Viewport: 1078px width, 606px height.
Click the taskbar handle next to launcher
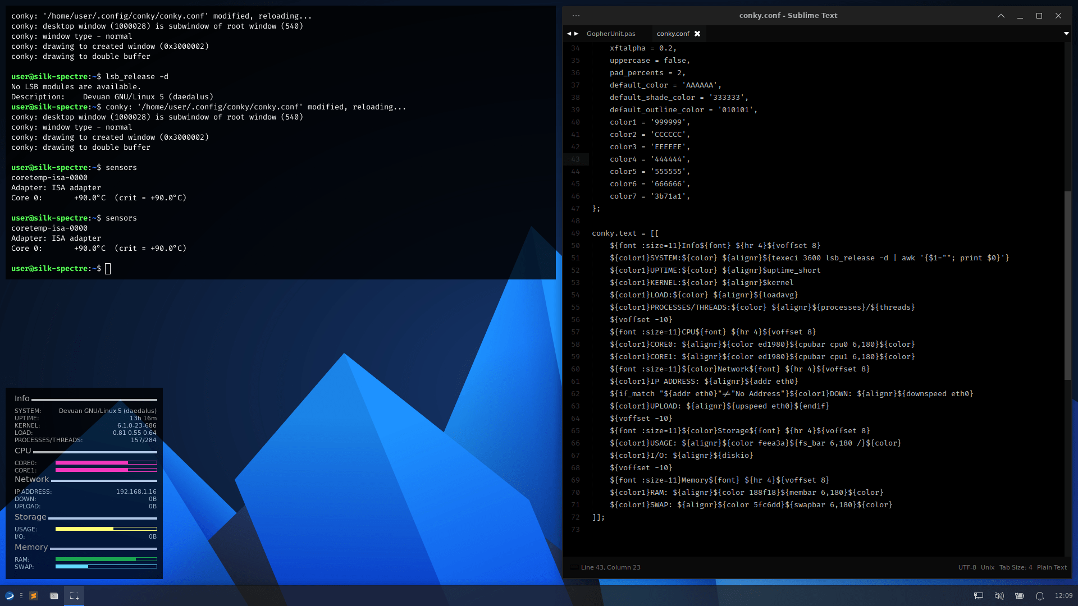pos(21,596)
